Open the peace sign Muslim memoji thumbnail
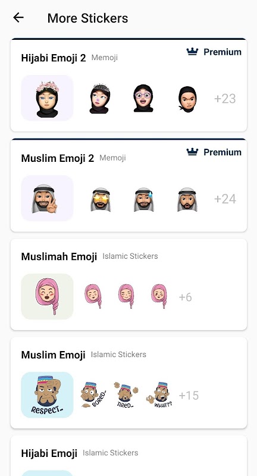 coord(47,198)
